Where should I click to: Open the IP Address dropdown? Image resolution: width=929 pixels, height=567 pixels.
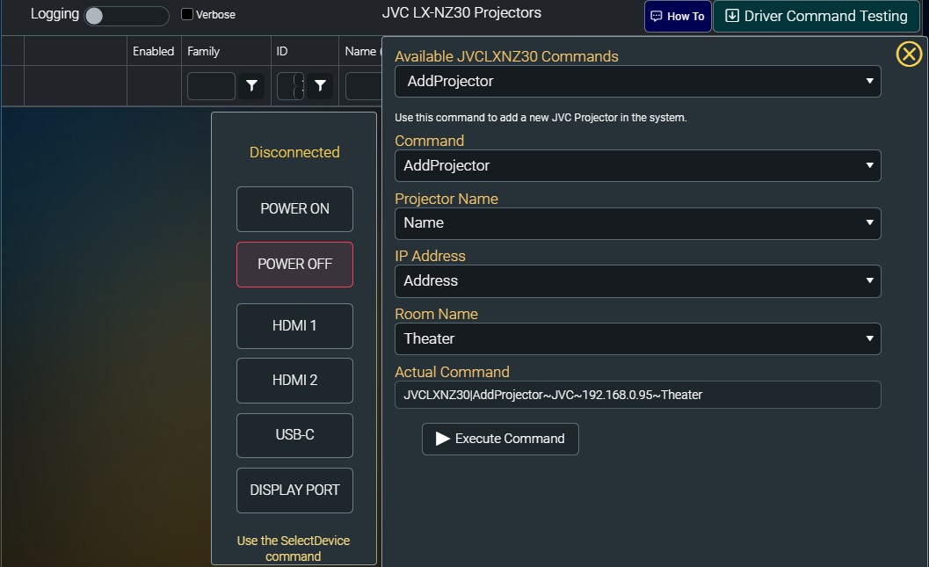(637, 280)
